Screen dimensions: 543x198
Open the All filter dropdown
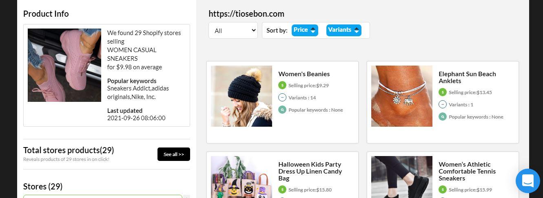point(233,31)
